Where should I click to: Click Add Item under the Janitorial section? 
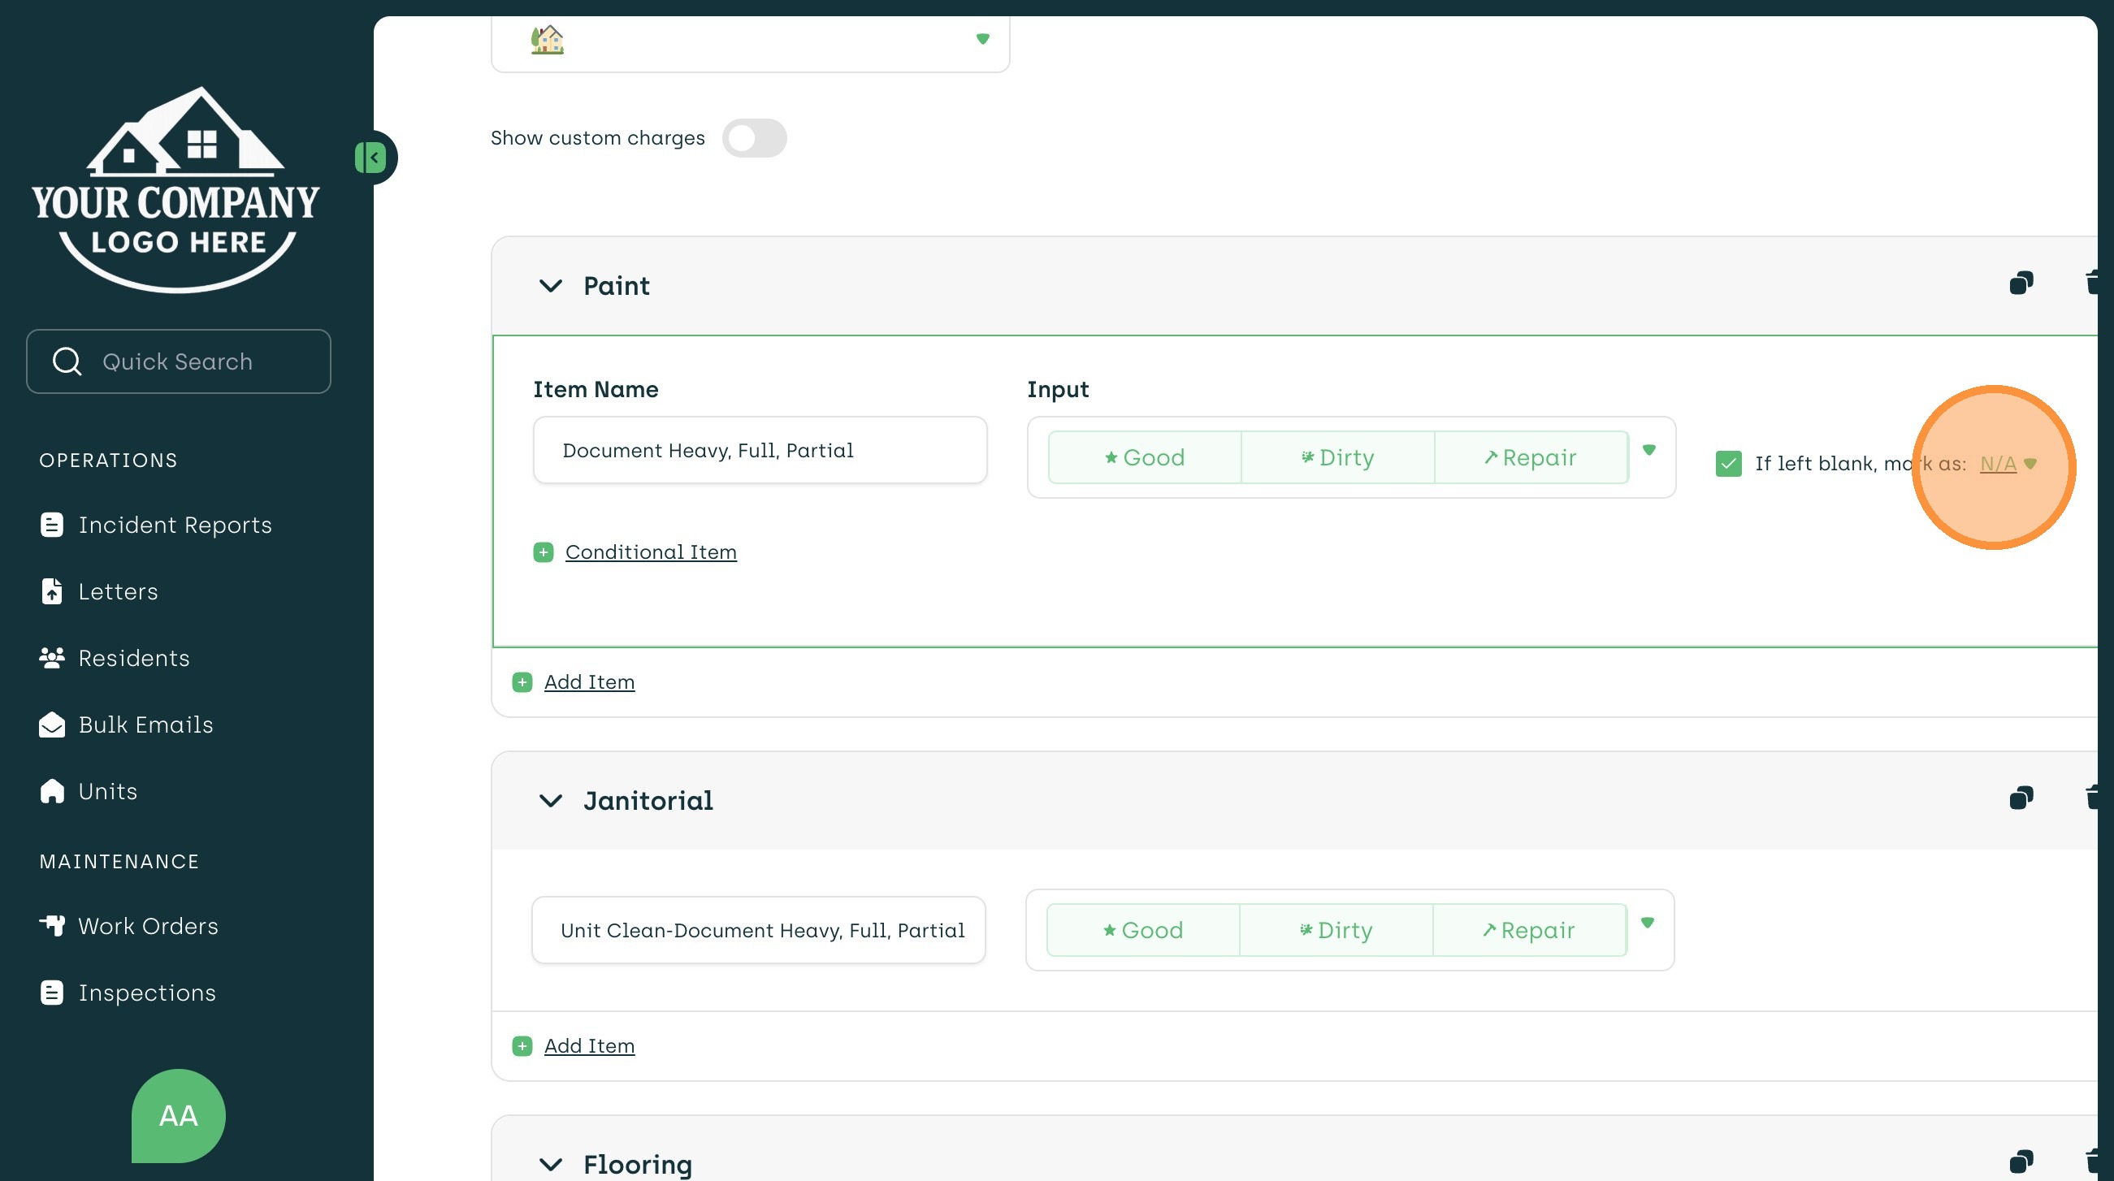(589, 1045)
